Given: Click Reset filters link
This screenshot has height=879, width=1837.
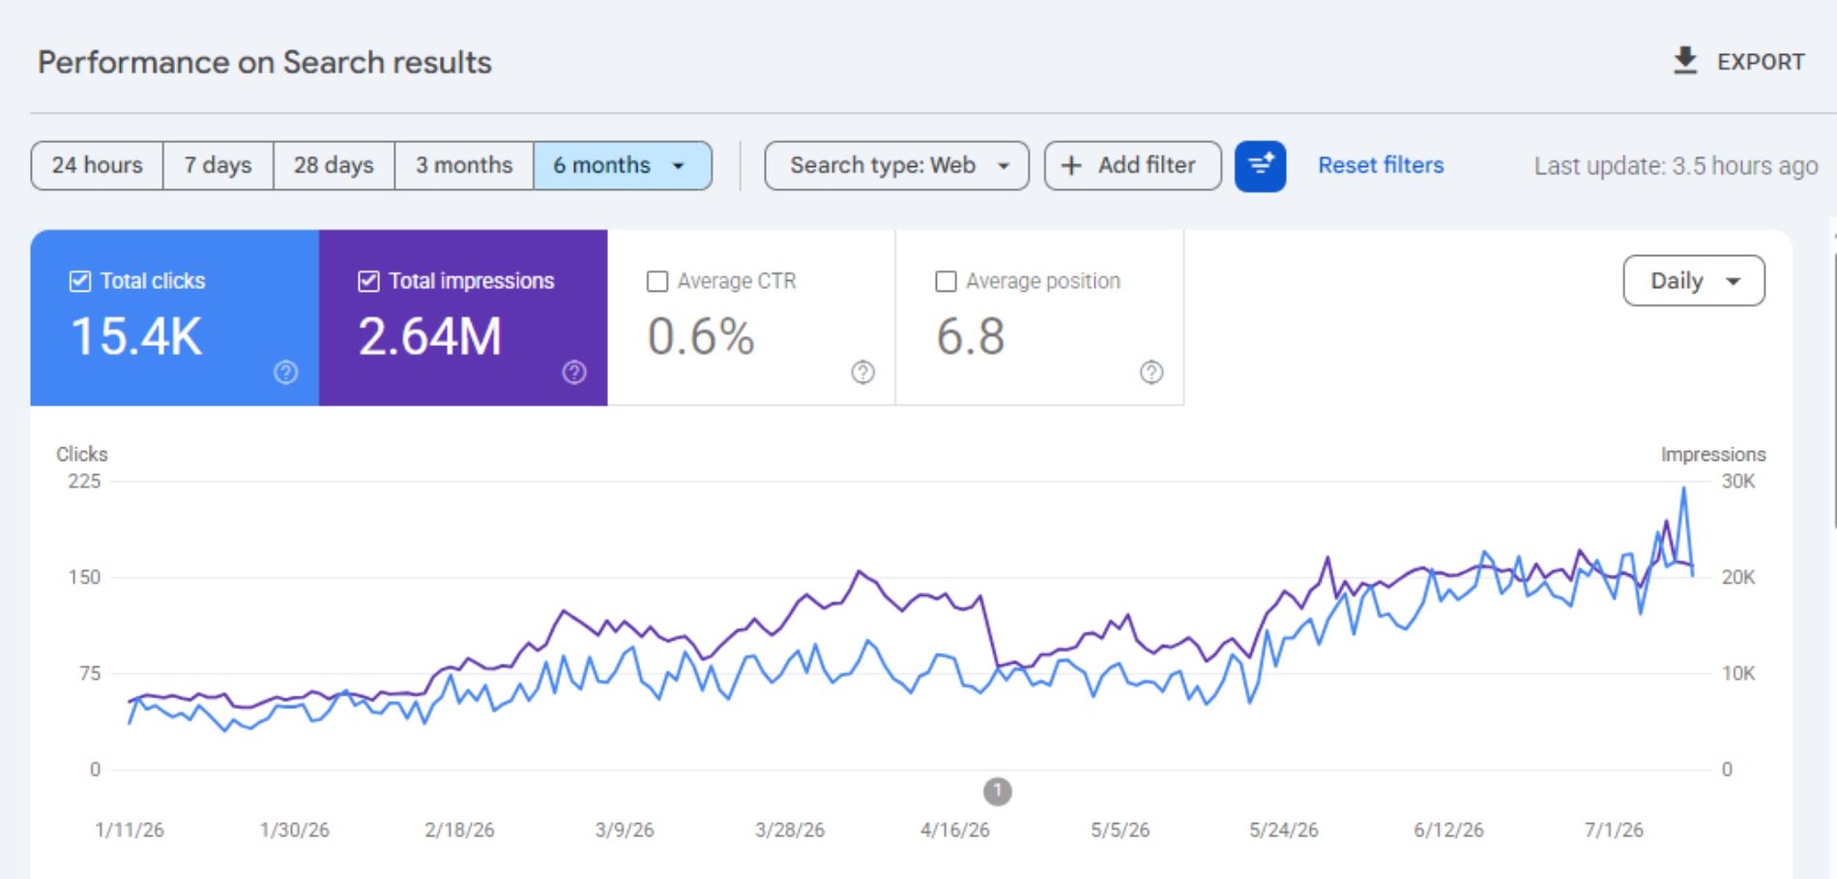Looking at the screenshot, I should 1381,165.
